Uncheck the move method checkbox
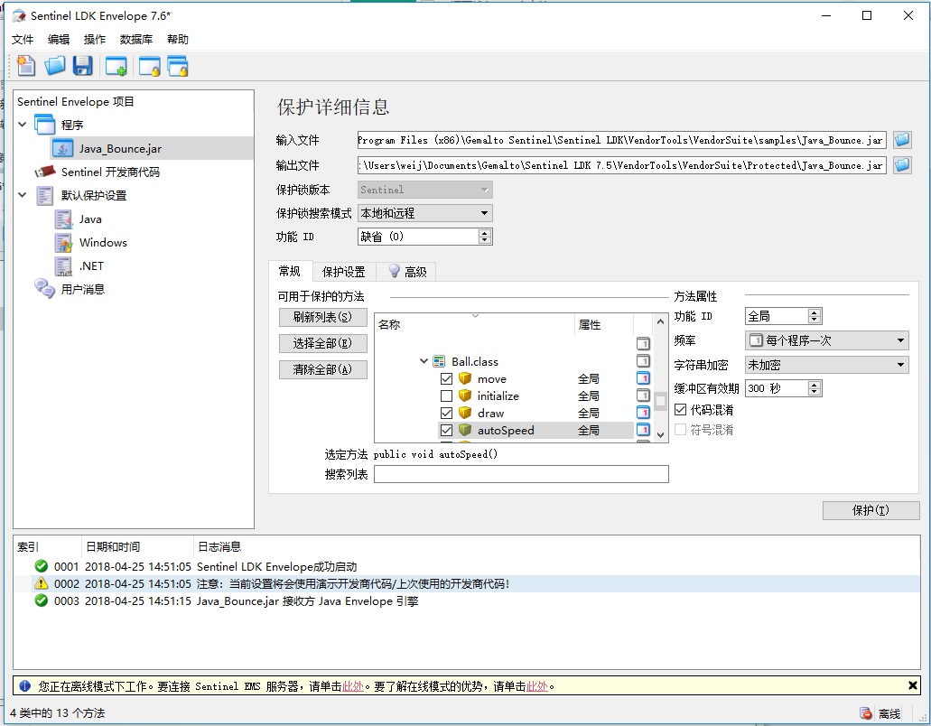 446,378
